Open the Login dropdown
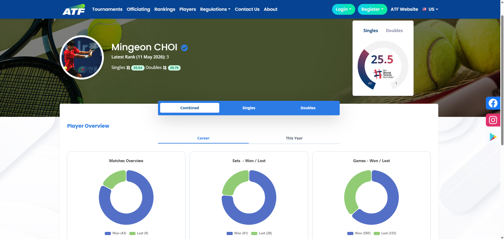 click(343, 9)
